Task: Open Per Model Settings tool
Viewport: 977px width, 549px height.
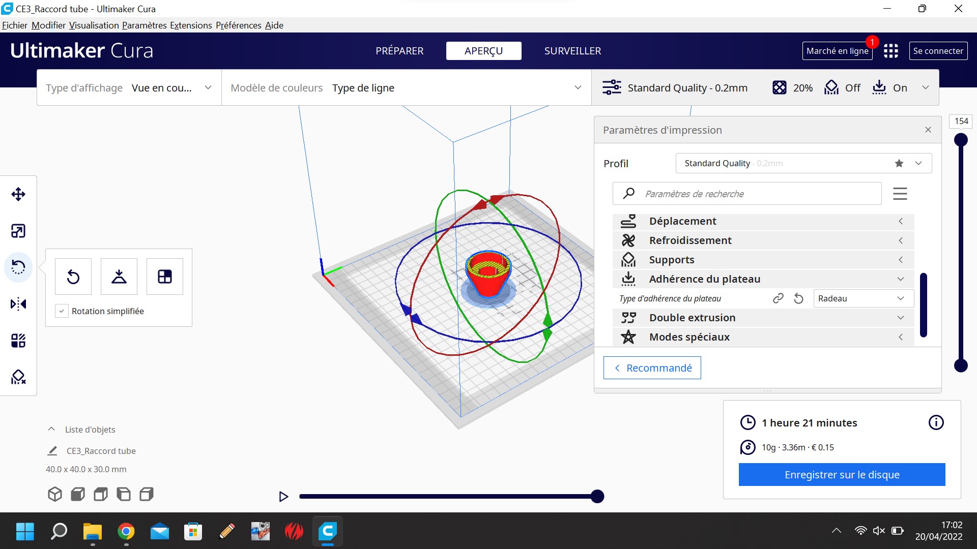Action: coord(18,340)
